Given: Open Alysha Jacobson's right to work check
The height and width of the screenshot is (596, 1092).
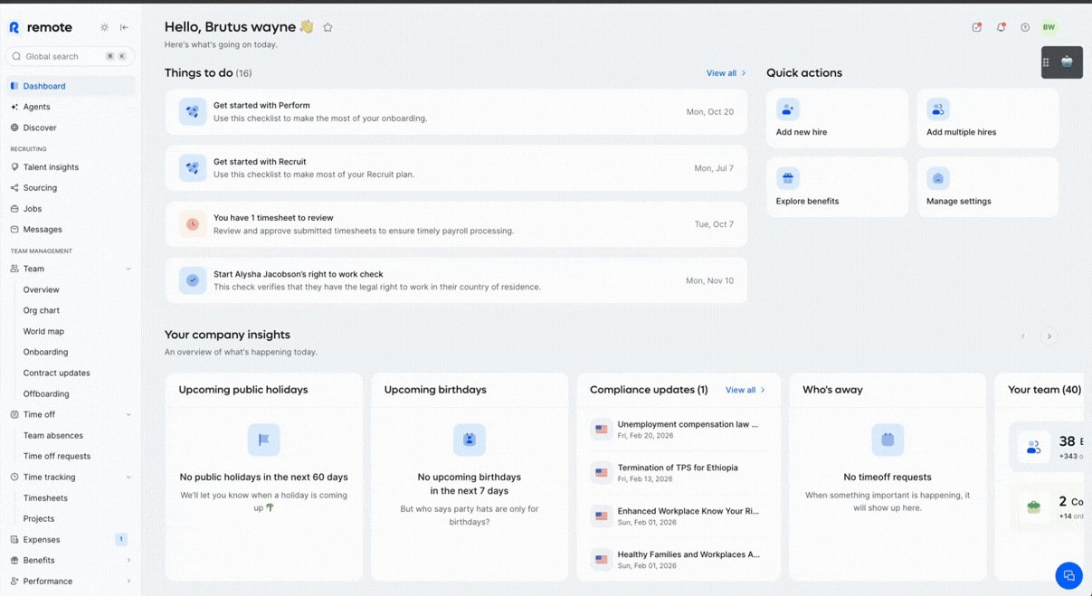Looking at the screenshot, I should 456,280.
